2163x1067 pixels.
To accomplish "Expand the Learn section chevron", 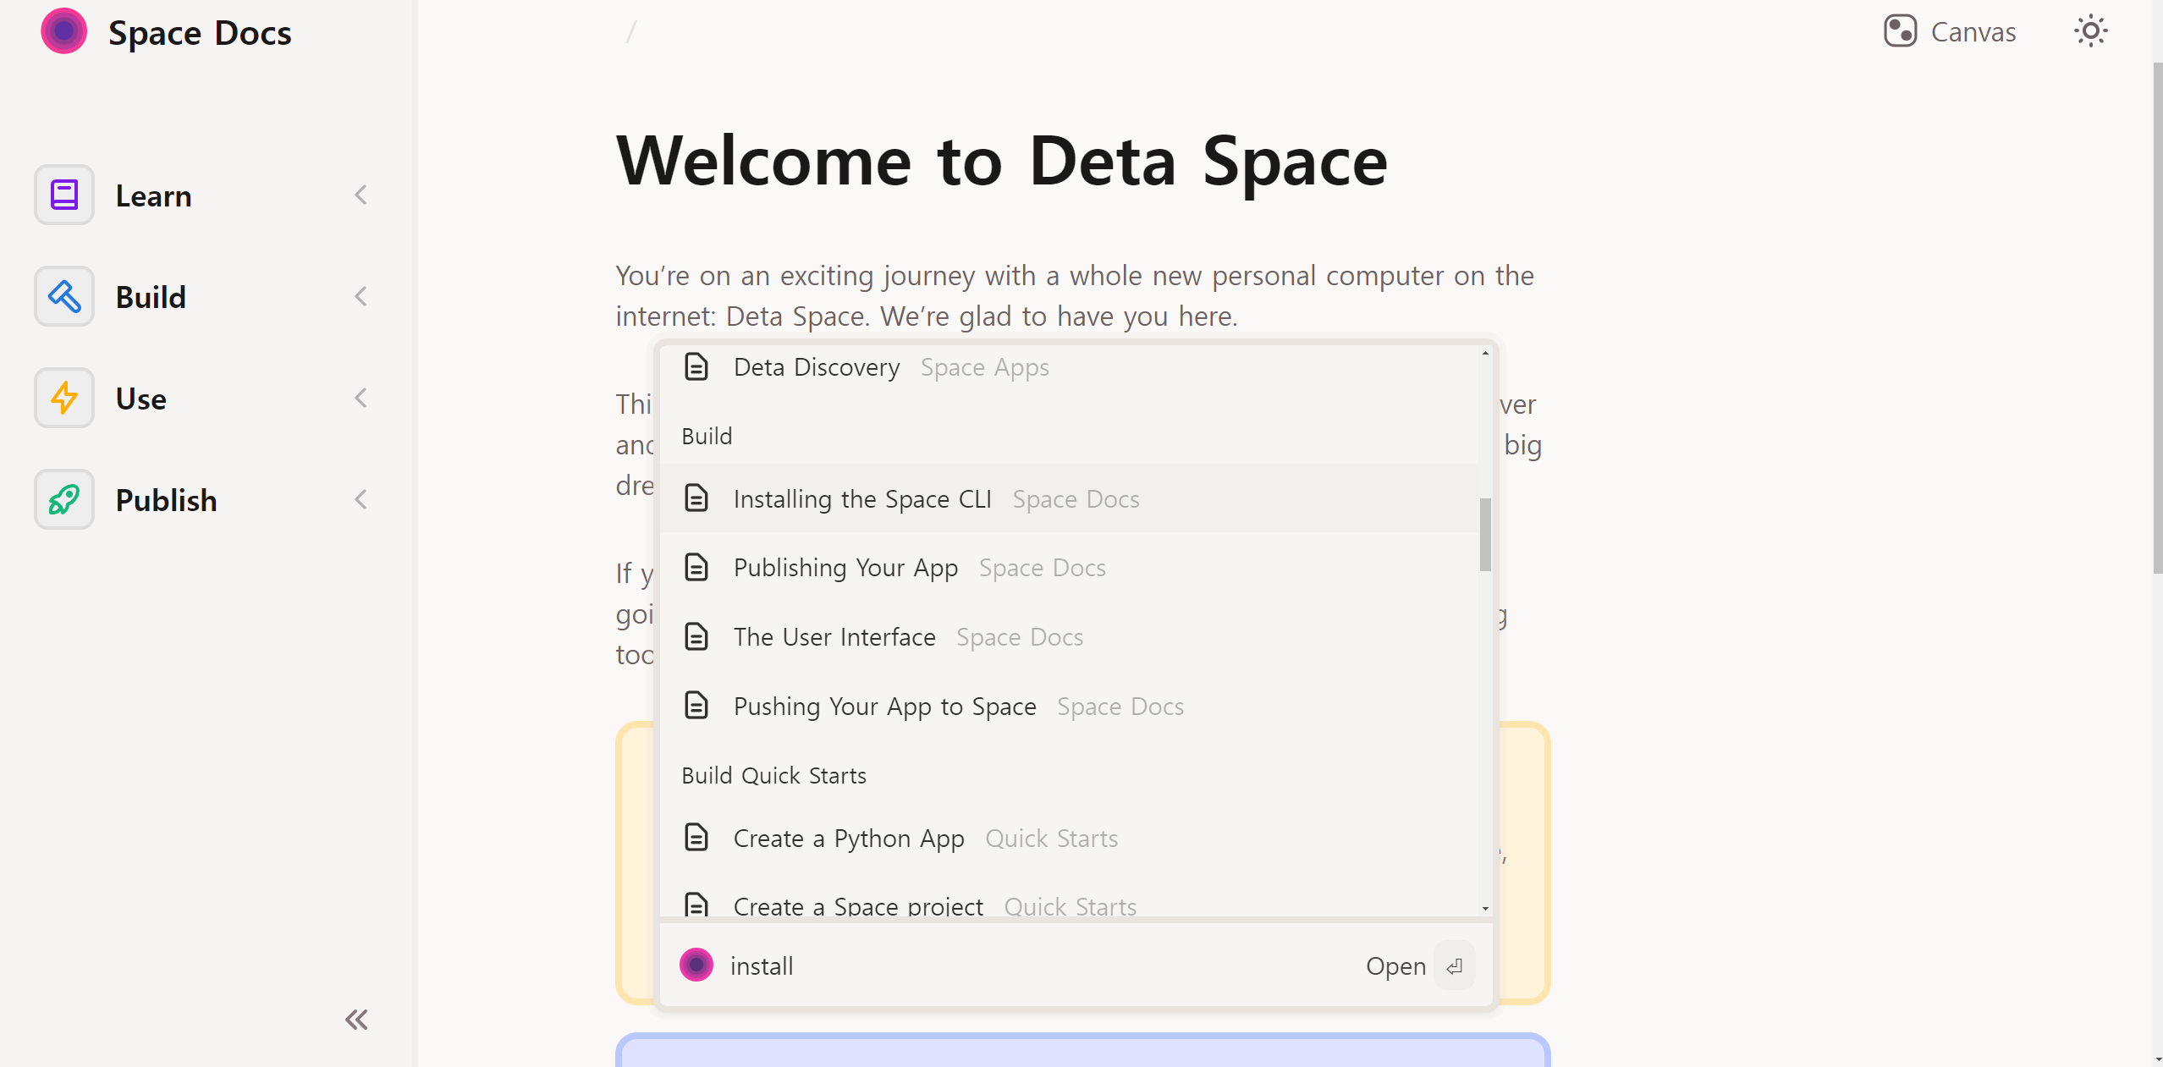I will [360, 195].
